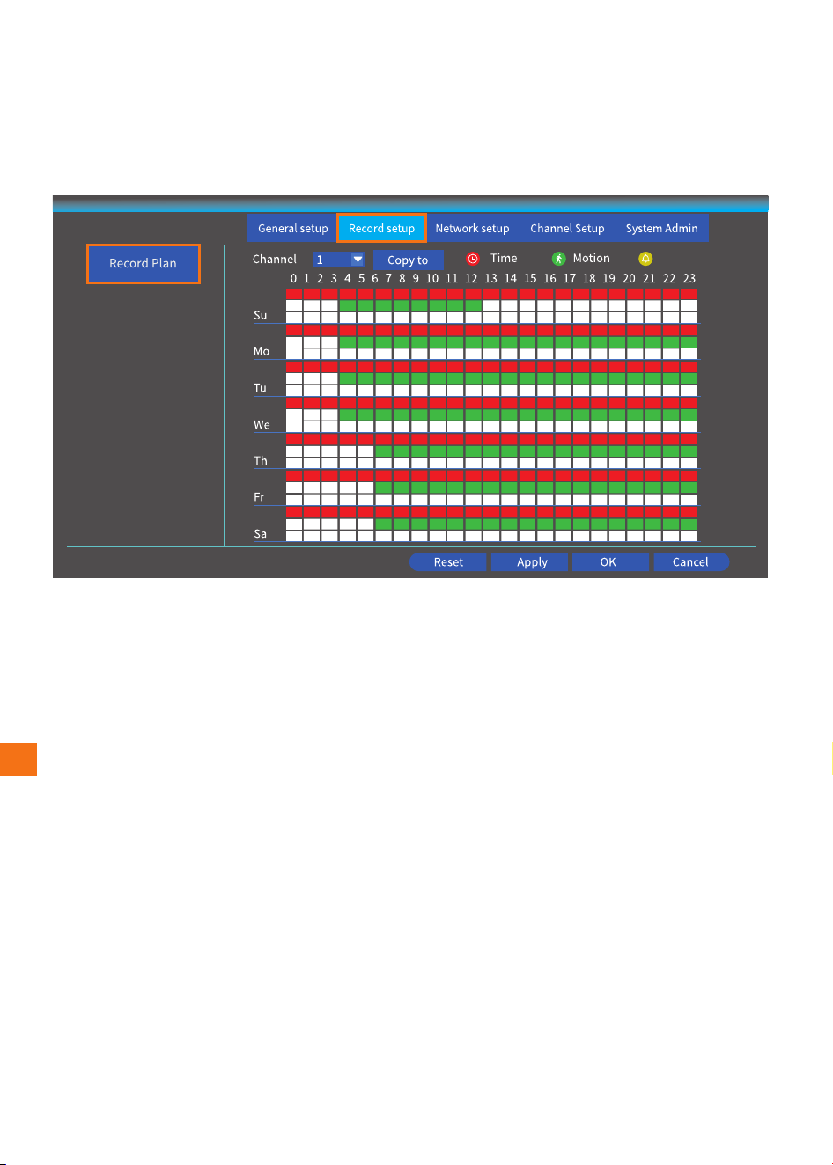
Task: Open the Network setup tab
Action: pyautogui.click(x=472, y=228)
